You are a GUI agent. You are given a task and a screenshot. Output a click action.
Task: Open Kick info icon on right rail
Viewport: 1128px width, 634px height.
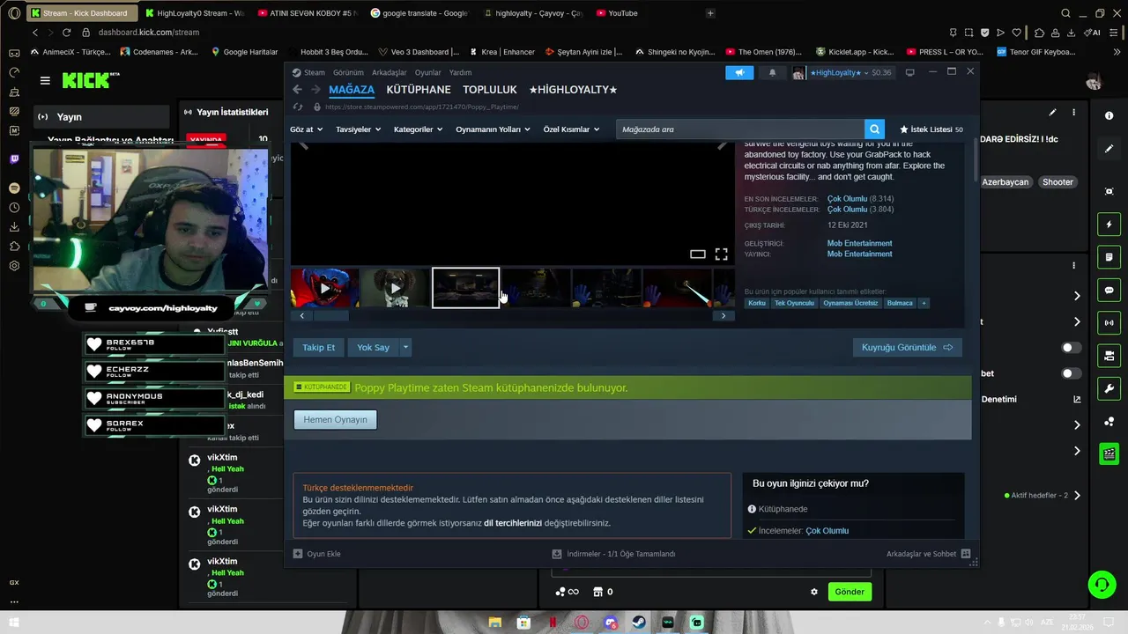point(1109,116)
